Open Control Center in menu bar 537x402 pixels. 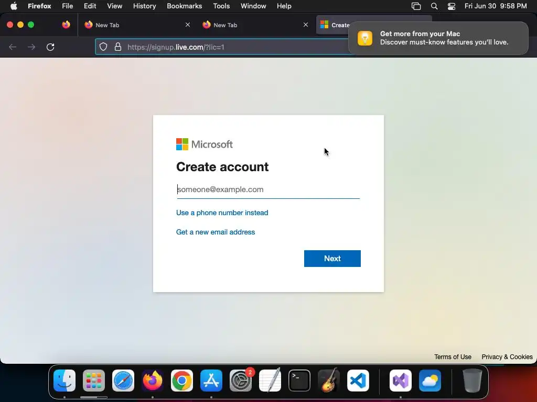point(452,6)
